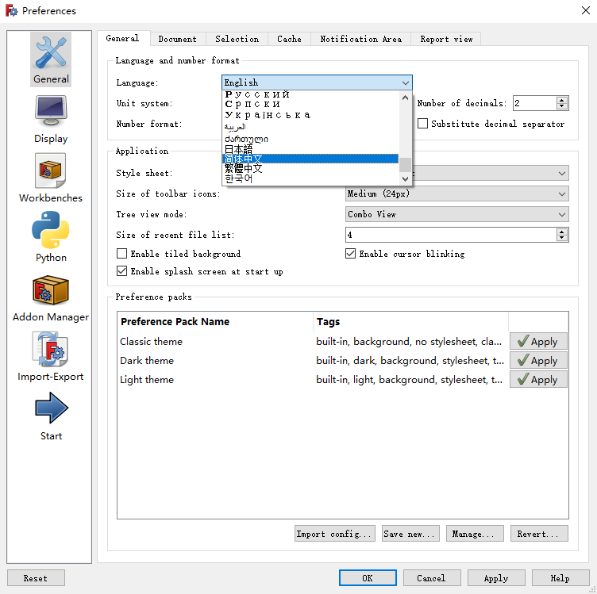Open the Start preferences section
Image resolution: width=597 pixels, height=594 pixels.
[x=51, y=417]
